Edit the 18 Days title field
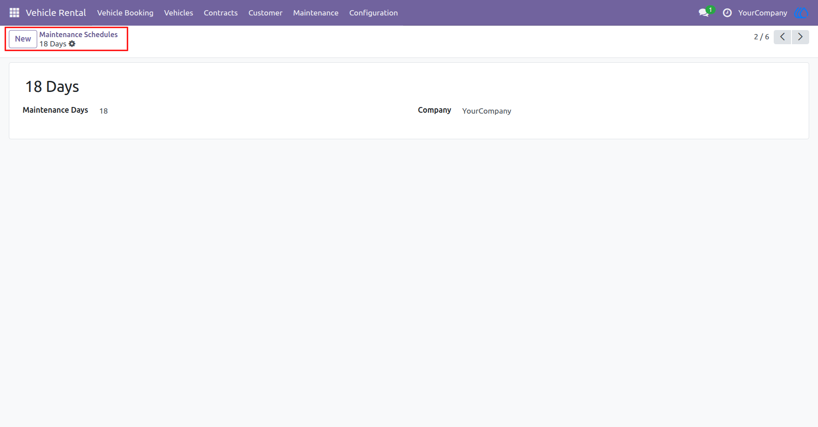The width and height of the screenshot is (818, 427). pos(52,87)
